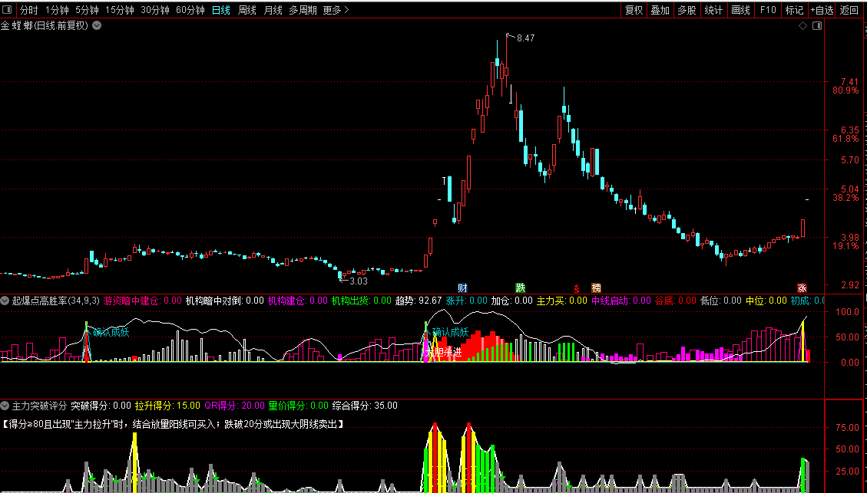Viewport: 867px width, 493px height.
Task: Toggle right side panel icon below toolbar
Action: click(816, 25)
